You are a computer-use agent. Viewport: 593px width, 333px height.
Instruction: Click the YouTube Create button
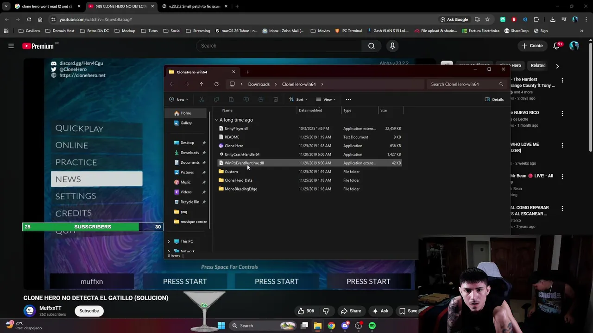pyautogui.click(x=532, y=46)
